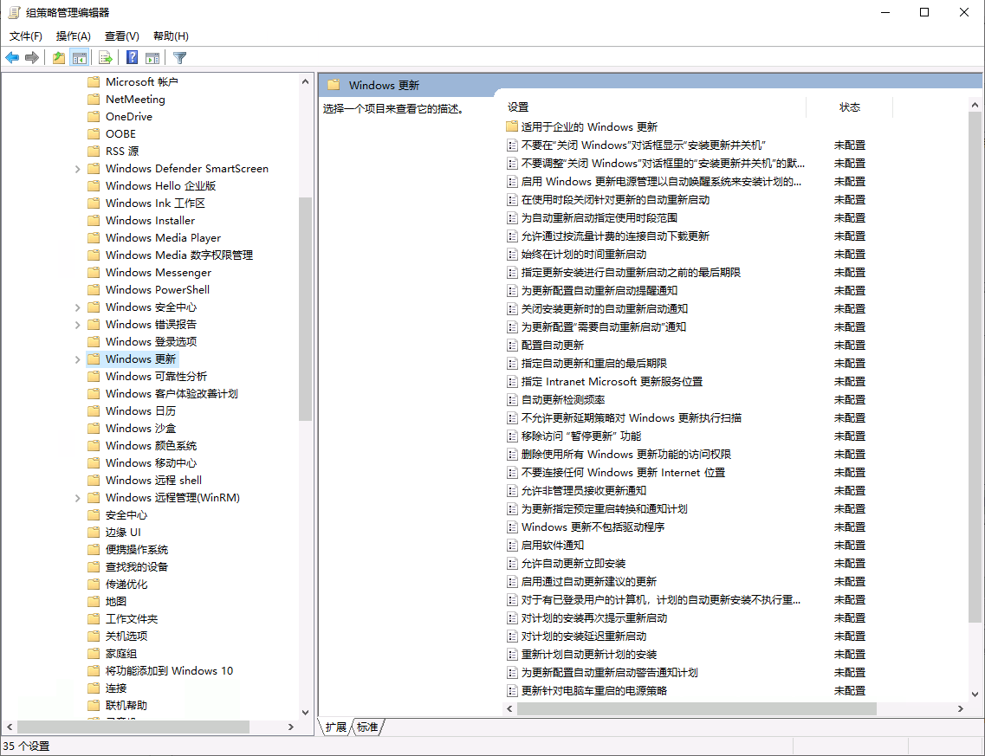Click folder icon beside Windows PowerShell
985x756 pixels.
pyautogui.click(x=94, y=289)
